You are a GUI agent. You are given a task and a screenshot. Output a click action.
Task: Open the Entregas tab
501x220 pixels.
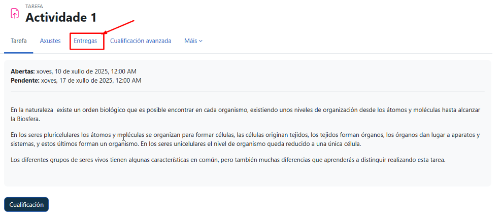click(x=85, y=41)
